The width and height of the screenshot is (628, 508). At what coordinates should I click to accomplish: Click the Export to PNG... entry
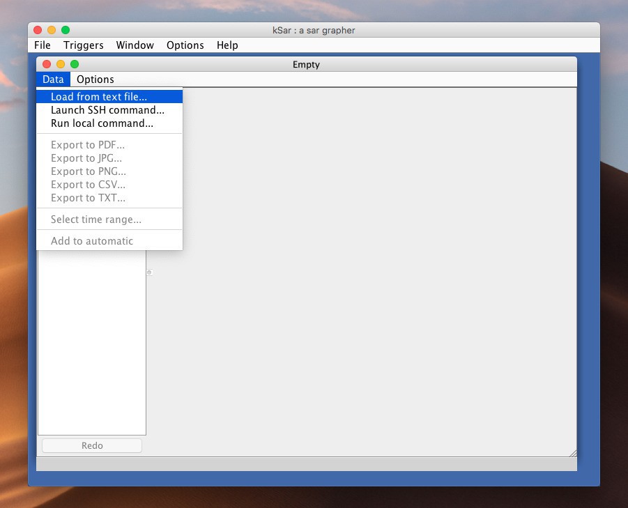tap(109, 171)
